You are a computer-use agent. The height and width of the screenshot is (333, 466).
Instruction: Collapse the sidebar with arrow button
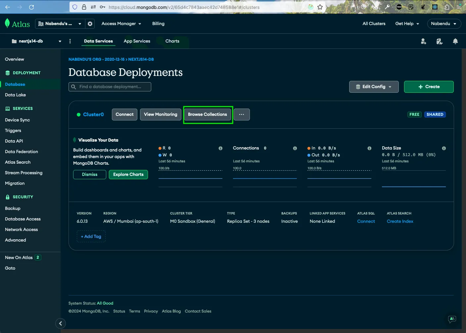[61, 323]
